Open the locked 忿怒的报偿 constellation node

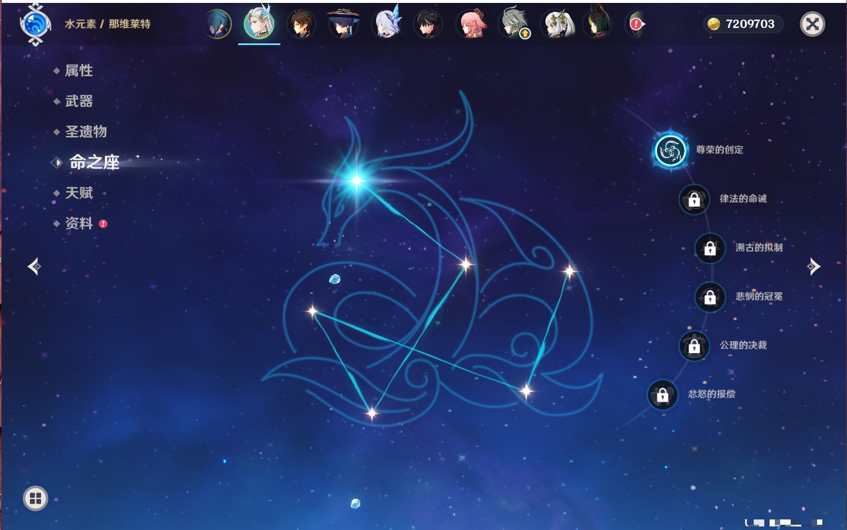click(663, 395)
